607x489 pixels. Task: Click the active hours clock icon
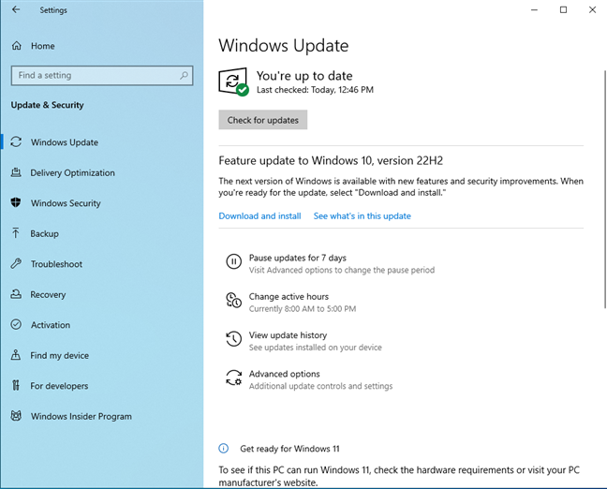233,301
